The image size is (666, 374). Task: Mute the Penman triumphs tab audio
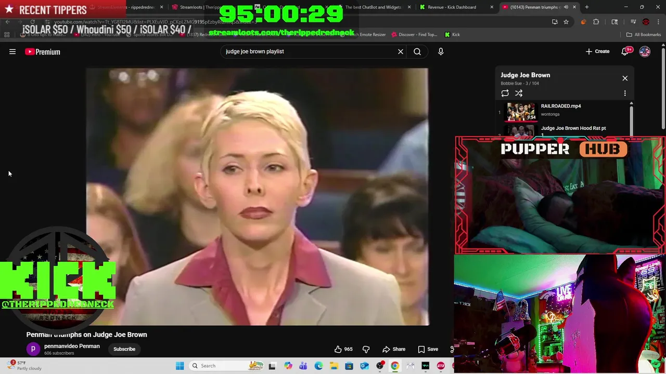pyautogui.click(x=566, y=7)
